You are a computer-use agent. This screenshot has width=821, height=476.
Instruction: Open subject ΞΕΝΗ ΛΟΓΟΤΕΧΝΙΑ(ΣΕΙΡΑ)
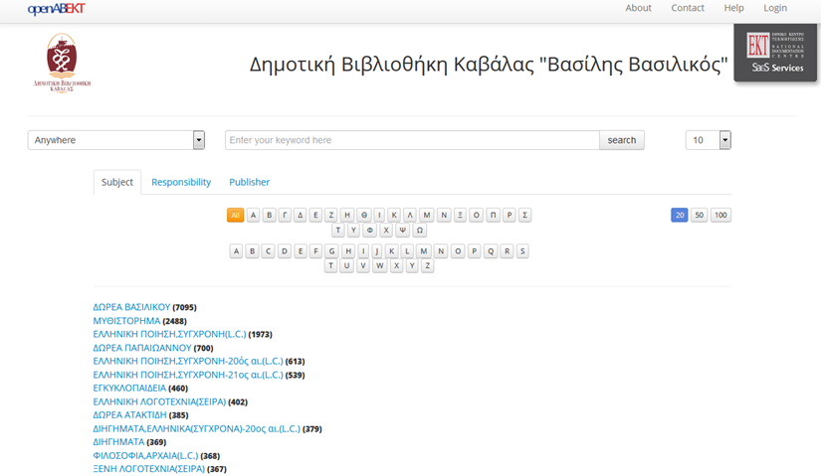point(148,469)
